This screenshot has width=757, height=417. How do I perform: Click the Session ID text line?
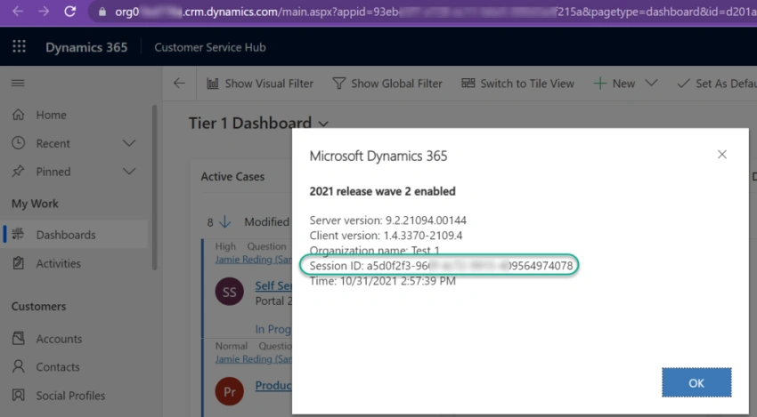coord(441,266)
